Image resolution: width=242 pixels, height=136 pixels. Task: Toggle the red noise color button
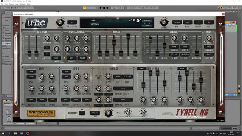(213, 42)
